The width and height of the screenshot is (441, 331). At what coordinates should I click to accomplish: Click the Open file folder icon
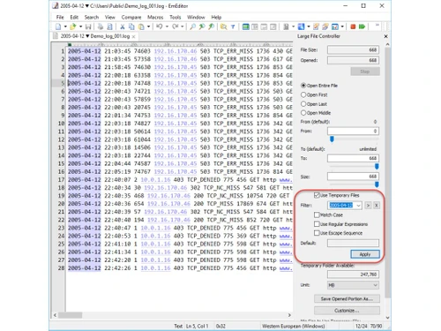pos(73,26)
